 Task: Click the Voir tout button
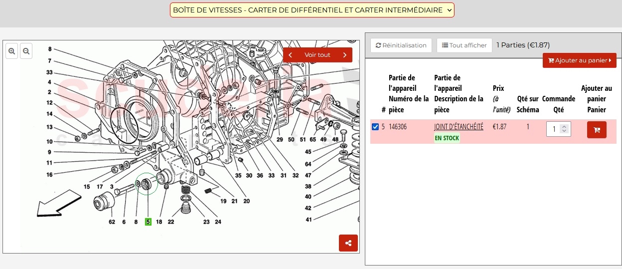point(317,55)
